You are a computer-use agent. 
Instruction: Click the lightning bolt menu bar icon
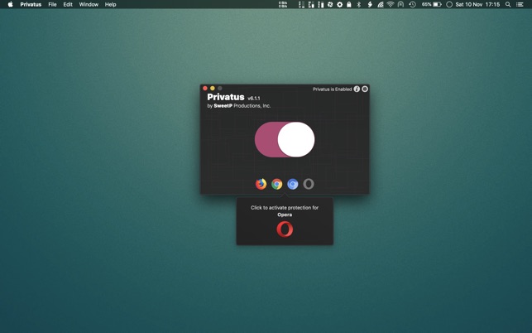[370, 4]
